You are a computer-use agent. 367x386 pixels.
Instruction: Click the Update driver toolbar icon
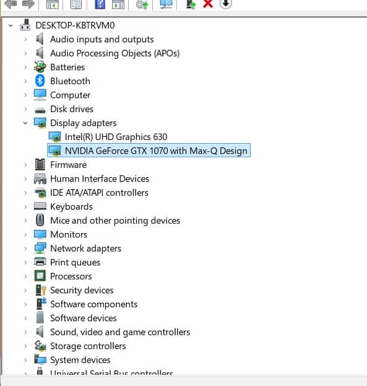[x=191, y=4]
